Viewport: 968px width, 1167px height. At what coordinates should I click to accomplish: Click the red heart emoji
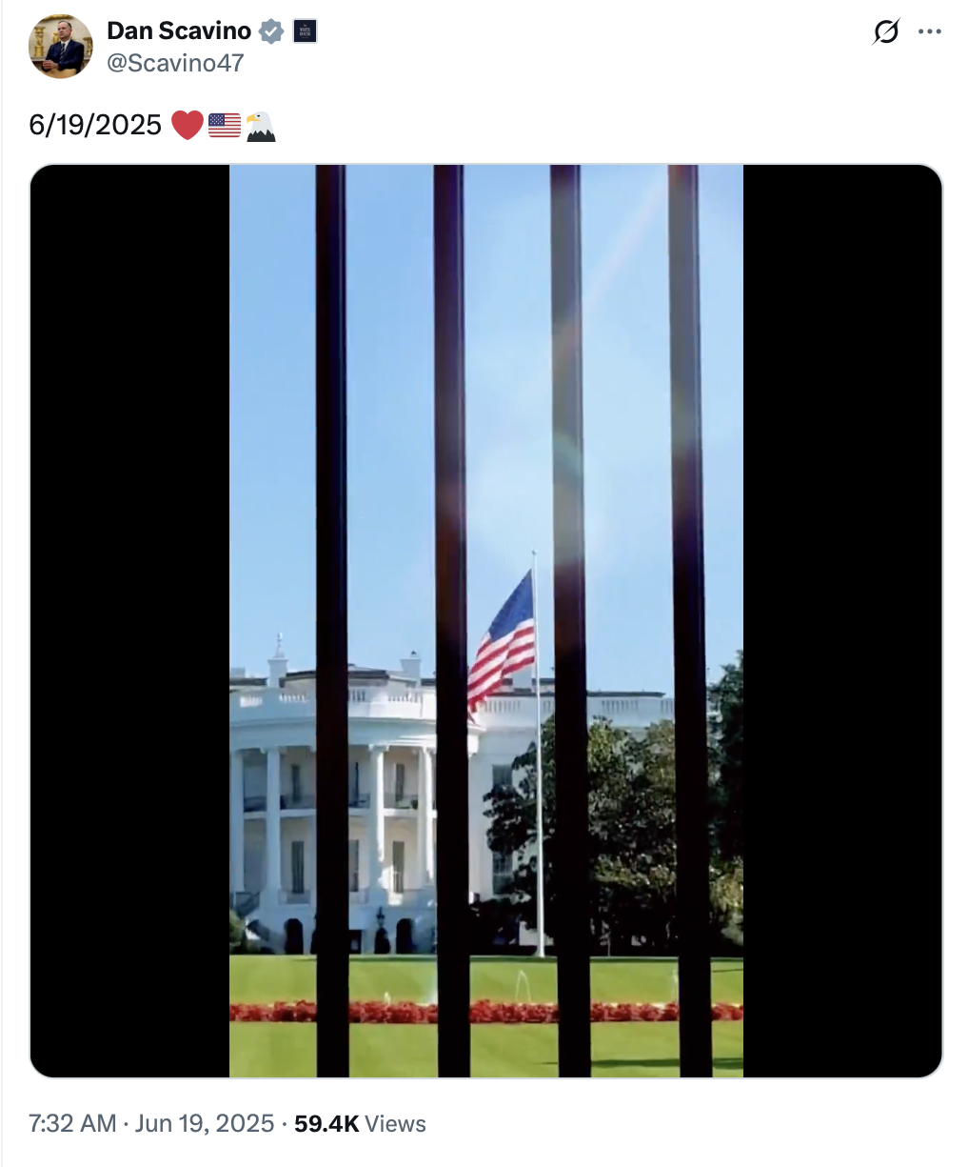coord(188,125)
